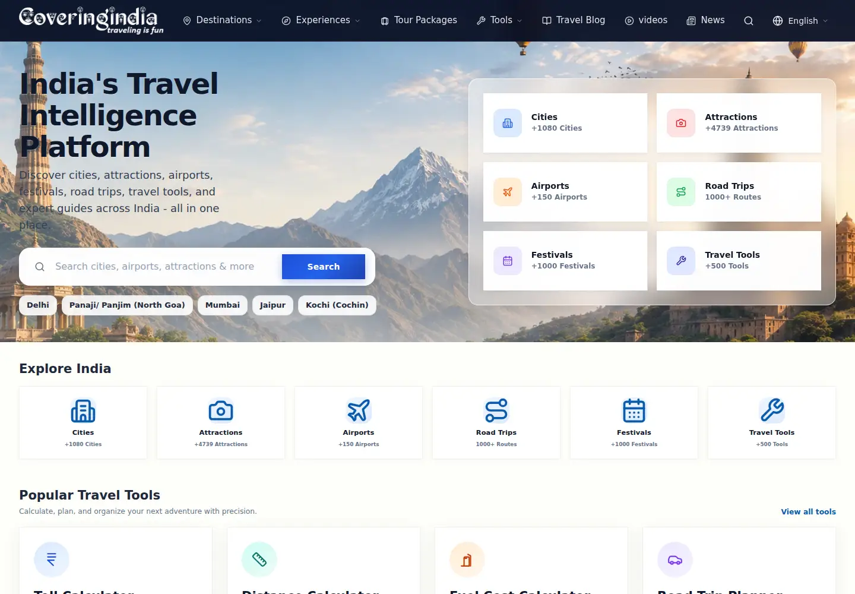
Task: Expand the Tools dropdown menu
Action: [x=499, y=20]
